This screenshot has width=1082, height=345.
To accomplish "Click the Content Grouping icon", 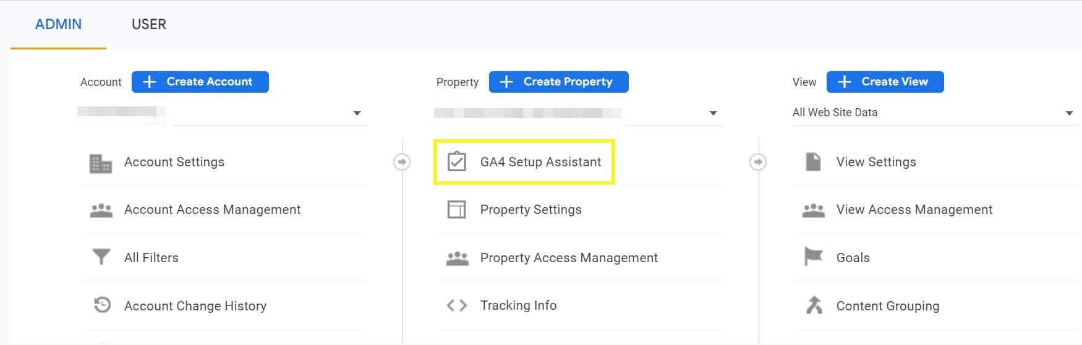I will coord(814,305).
